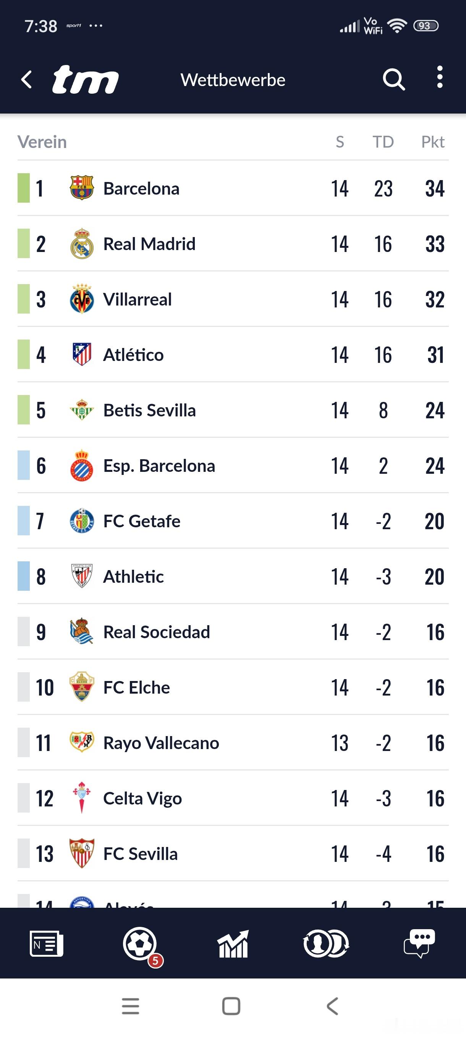The image size is (466, 1037).
Task: Open the transfers icon in bottom bar
Action: click(326, 943)
